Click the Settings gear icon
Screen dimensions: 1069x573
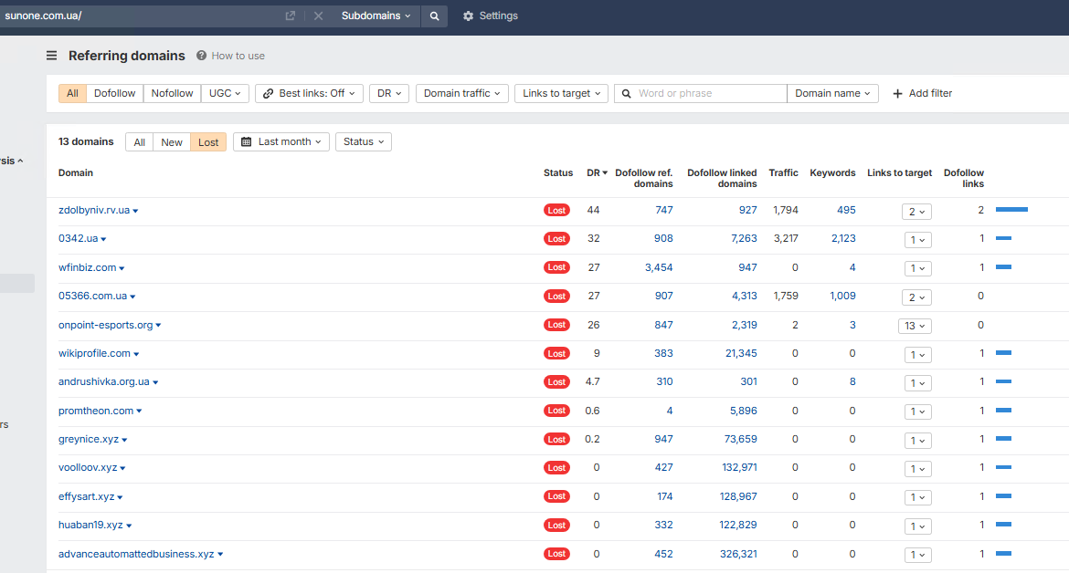click(468, 16)
